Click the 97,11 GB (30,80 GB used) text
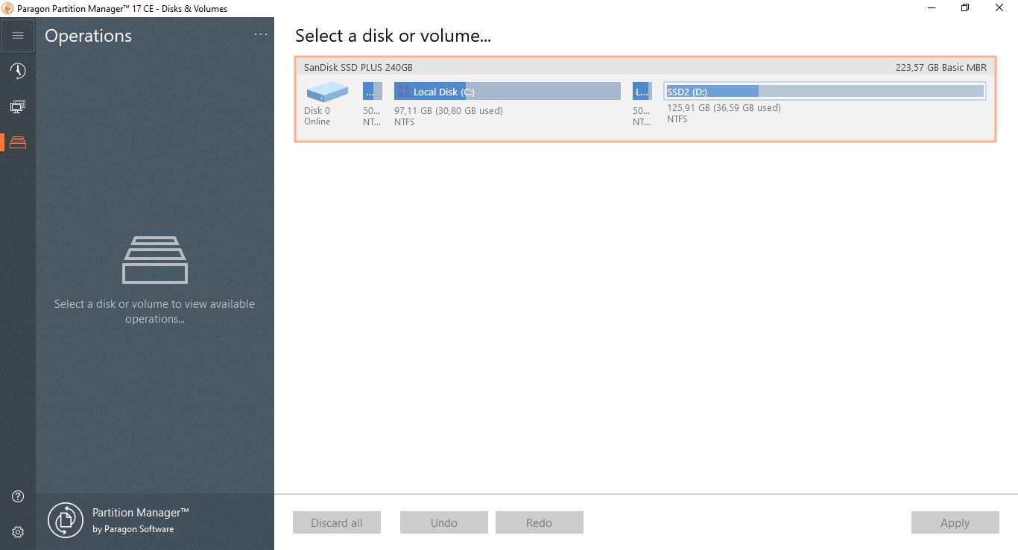 pyautogui.click(x=449, y=110)
